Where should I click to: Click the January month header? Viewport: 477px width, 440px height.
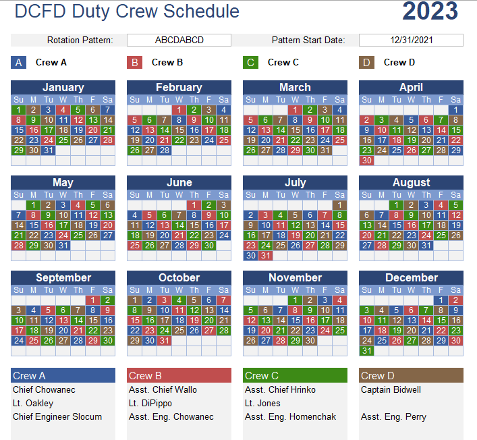[63, 87]
